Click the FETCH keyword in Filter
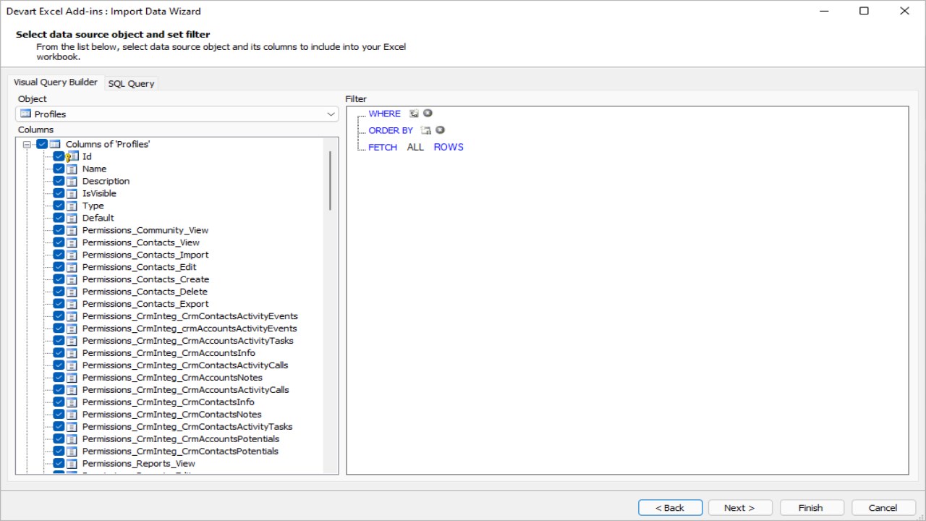 click(x=383, y=147)
